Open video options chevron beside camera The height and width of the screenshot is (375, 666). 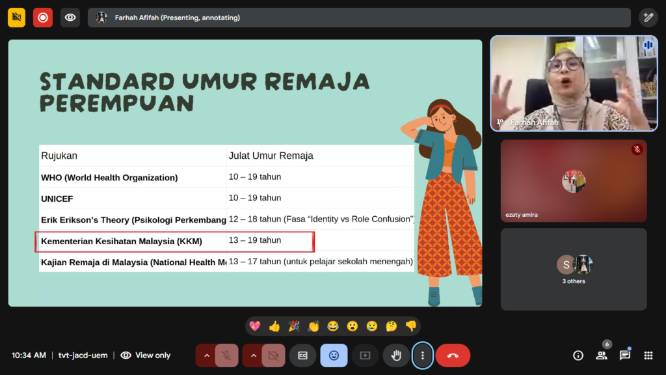click(253, 355)
